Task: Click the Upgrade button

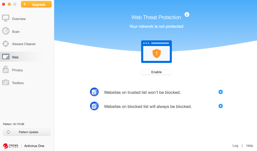Action: pos(36,5)
